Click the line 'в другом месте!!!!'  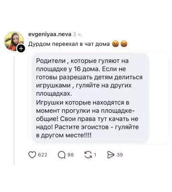click(64, 136)
